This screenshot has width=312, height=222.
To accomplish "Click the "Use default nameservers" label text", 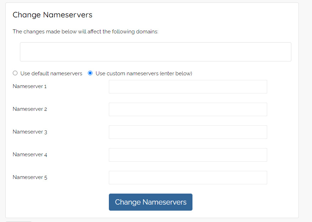I will pos(51,74).
